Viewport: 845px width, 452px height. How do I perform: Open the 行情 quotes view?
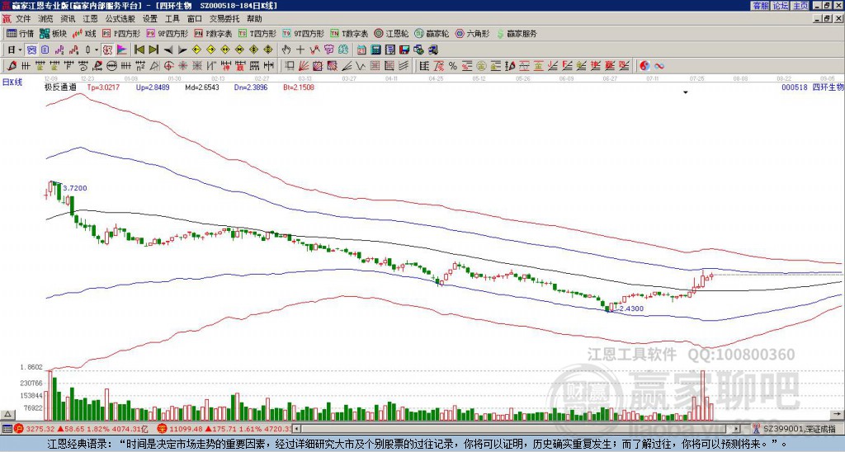[20, 33]
